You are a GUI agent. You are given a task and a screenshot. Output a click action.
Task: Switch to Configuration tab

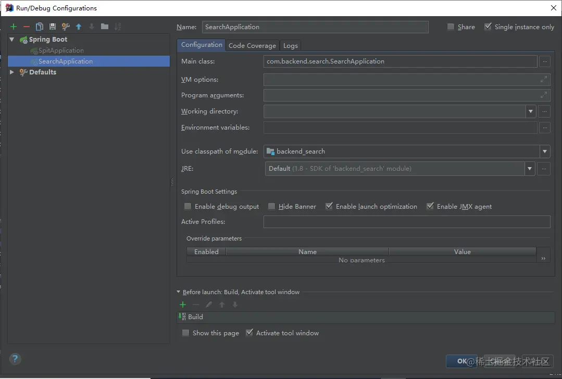202,45
